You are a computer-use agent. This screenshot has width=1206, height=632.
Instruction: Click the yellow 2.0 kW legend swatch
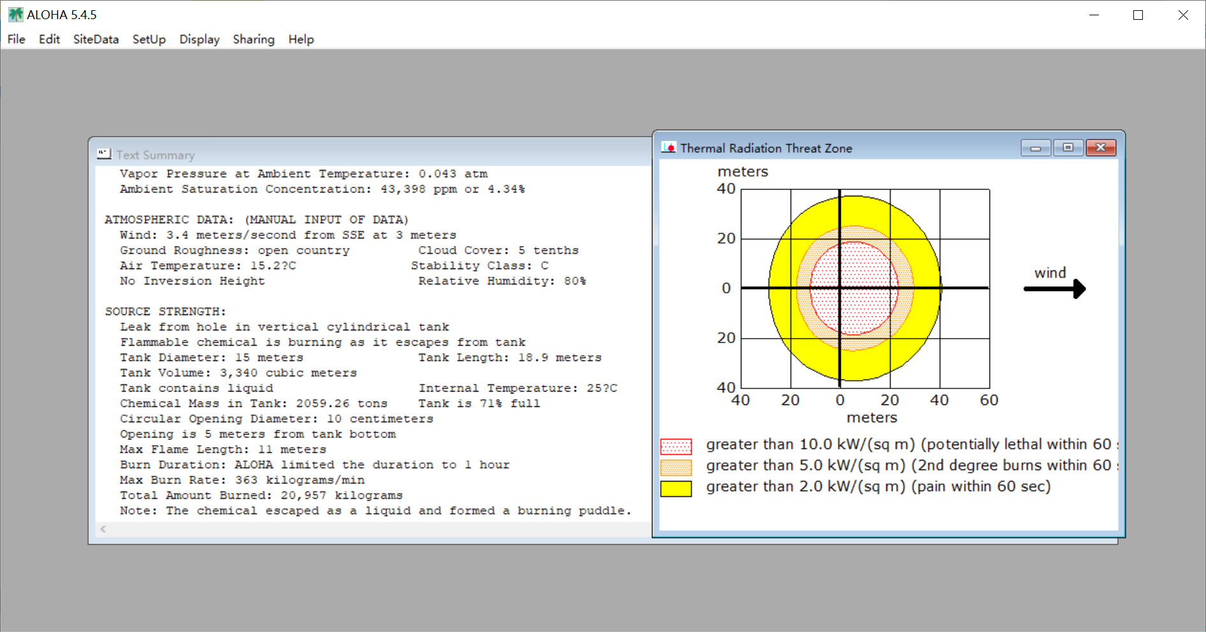tap(676, 489)
